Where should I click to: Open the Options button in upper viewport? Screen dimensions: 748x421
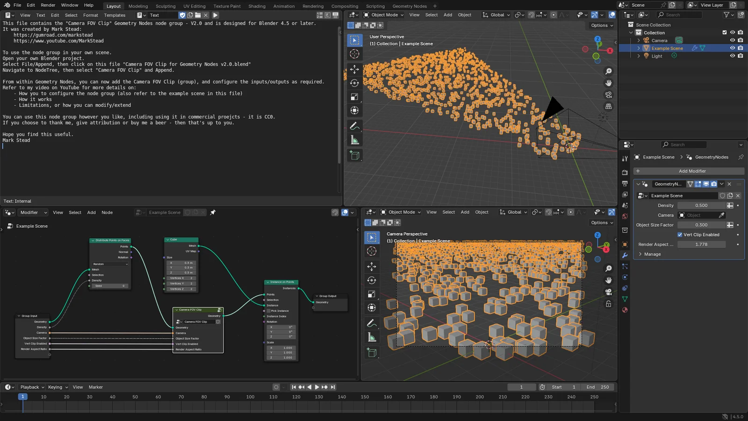tap(602, 25)
